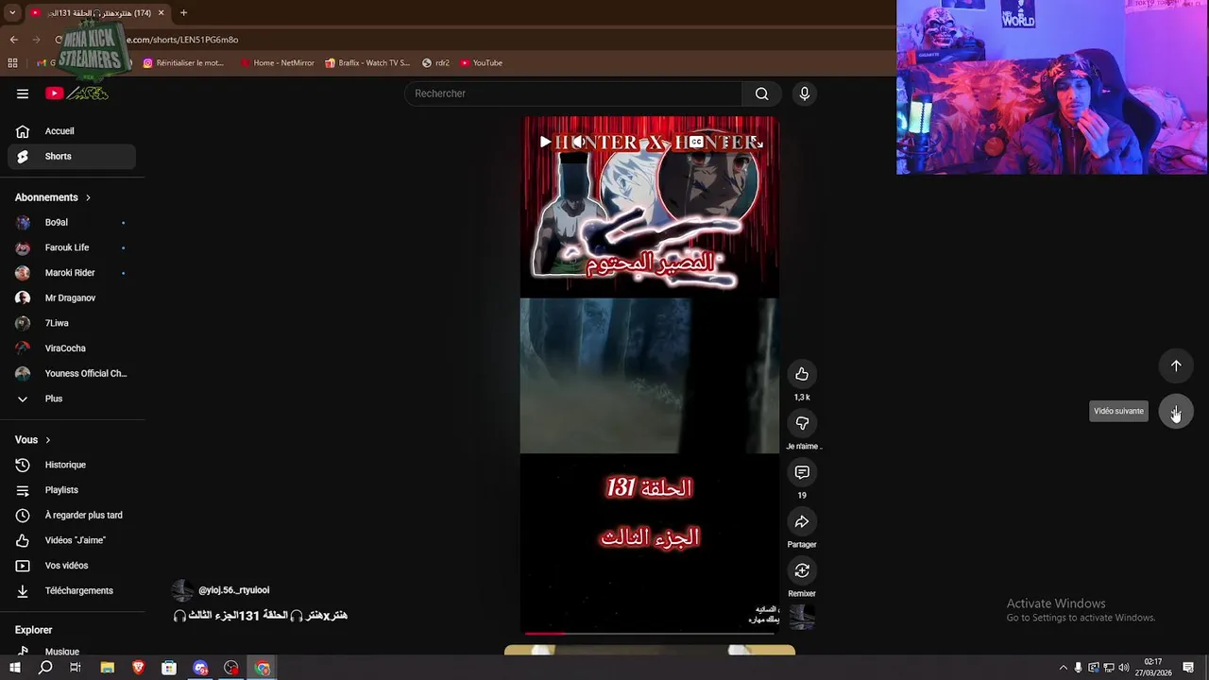Click the Short's red progress bar
The height and width of the screenshot is (680, 1209).
pos(544,633)
